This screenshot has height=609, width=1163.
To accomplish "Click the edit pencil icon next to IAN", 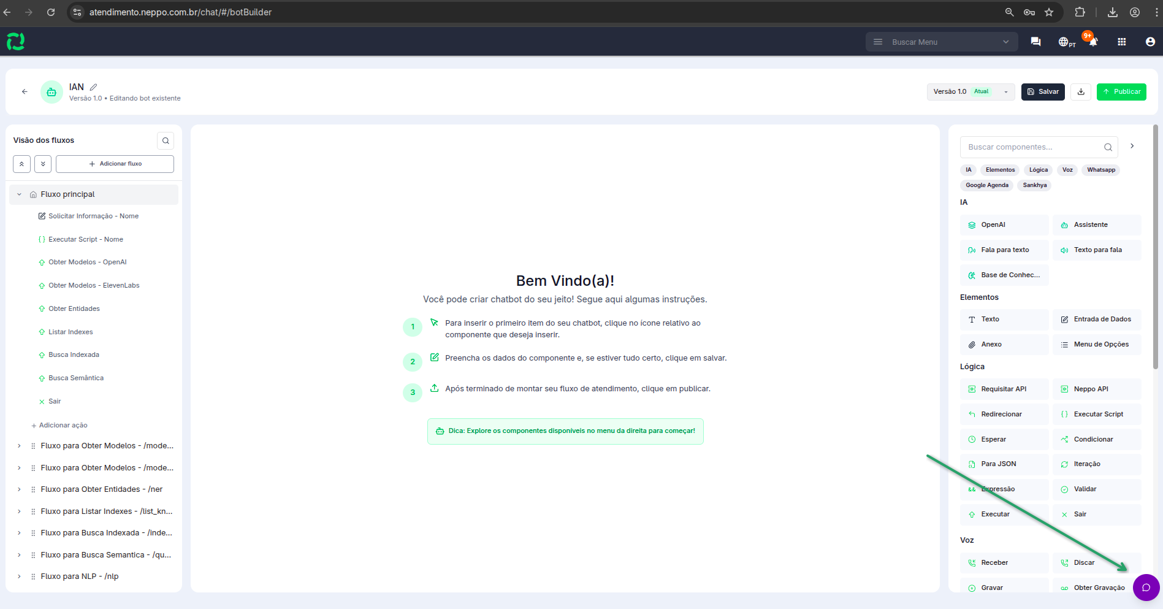I will 93,87.
